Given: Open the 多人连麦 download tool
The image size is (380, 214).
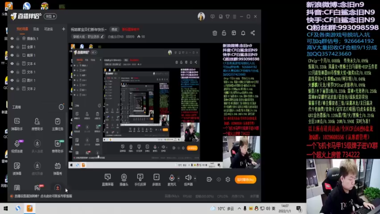Looking at the screenshot, I should [37, 146].
